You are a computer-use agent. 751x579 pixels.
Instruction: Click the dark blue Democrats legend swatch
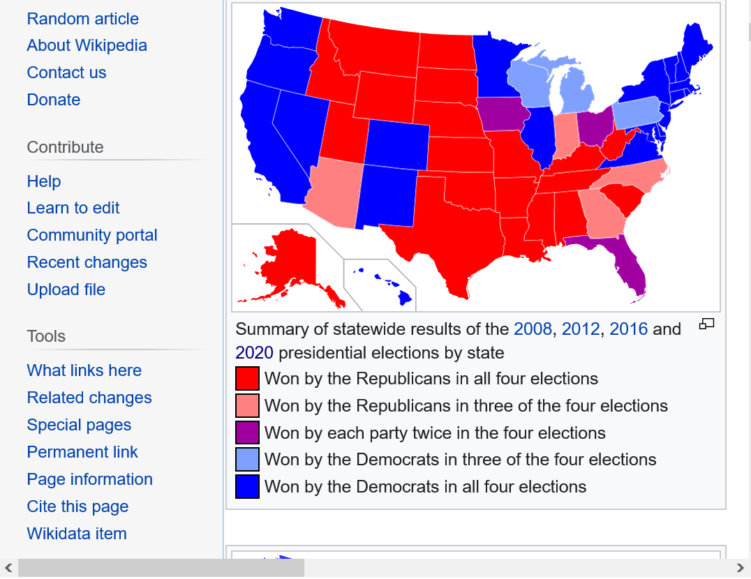(x=247, y=486)
